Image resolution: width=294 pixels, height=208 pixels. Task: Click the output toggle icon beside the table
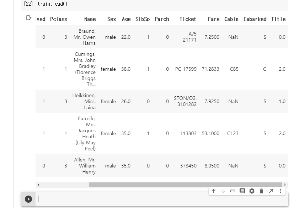click(29, 18)
